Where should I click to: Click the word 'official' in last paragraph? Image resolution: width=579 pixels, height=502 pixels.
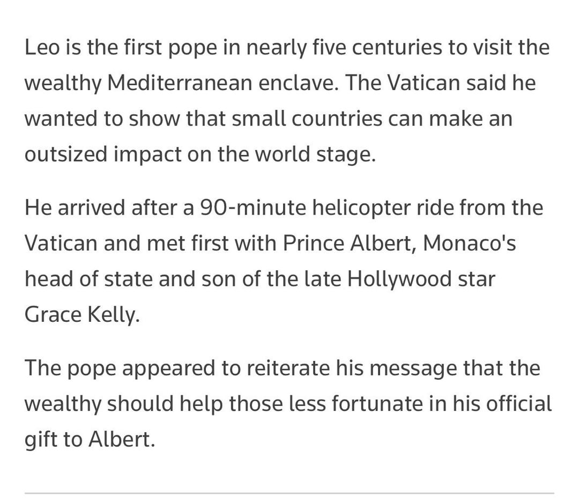click(518, 404)
